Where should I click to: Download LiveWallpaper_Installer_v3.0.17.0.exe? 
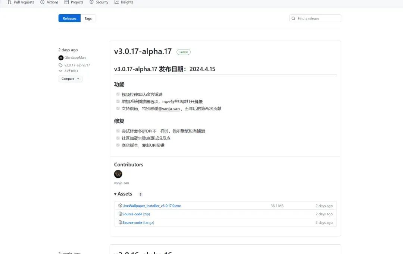151,206
